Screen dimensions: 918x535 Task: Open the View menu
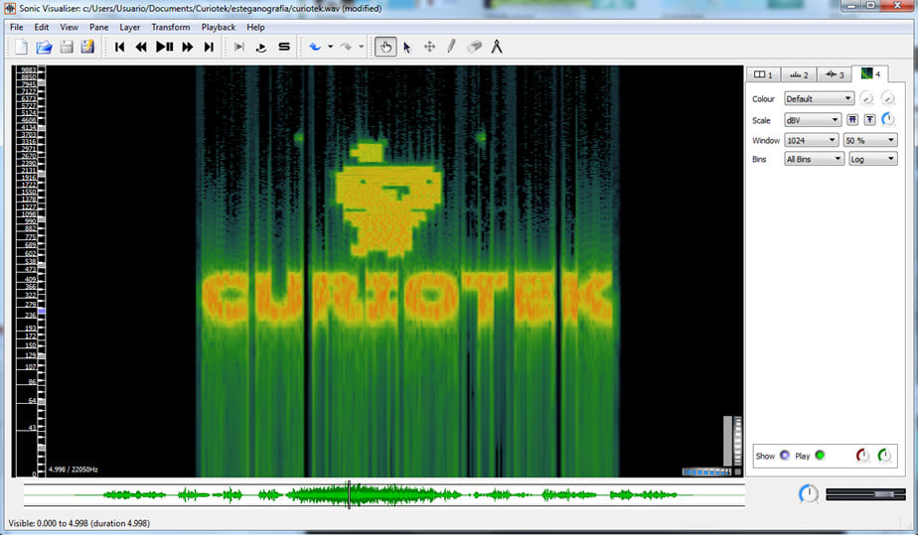(x=69, y=27)
